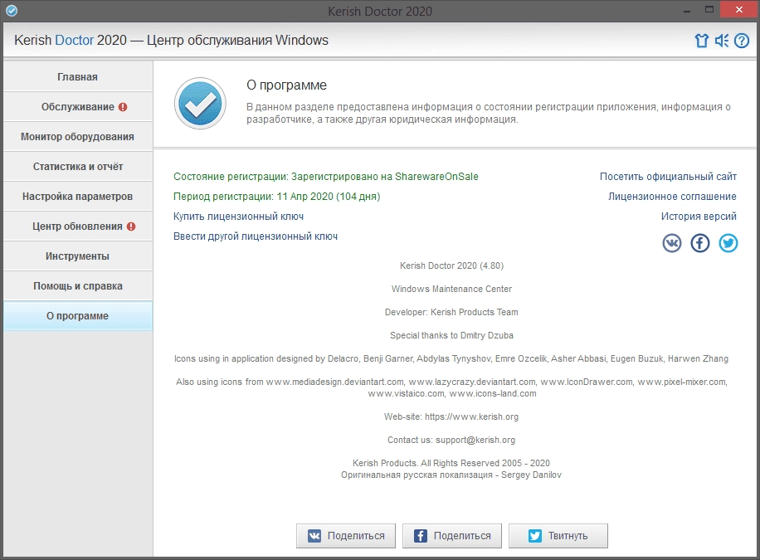
Task: Minimize the Kerish Doctor window
Action: (687, 10)
